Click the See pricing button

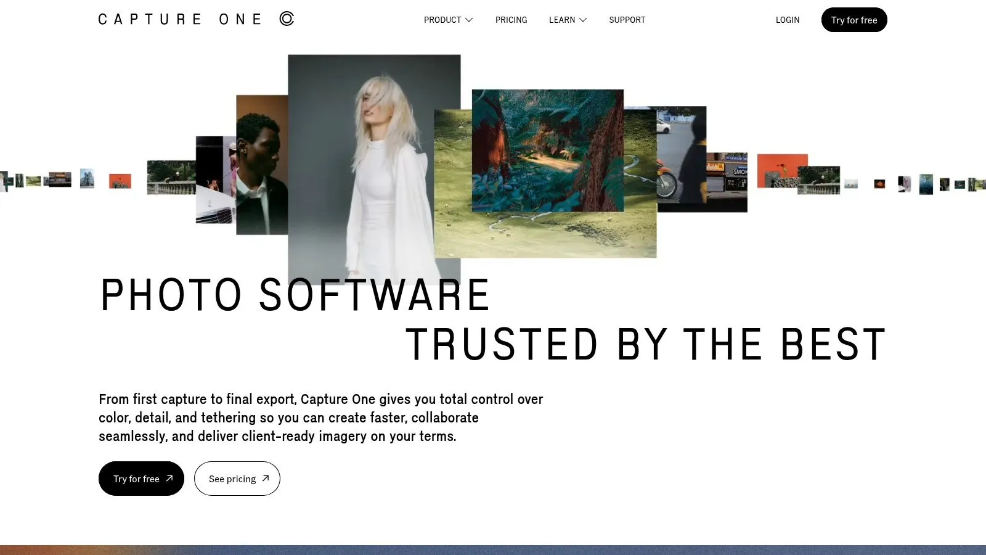[237, 479]
